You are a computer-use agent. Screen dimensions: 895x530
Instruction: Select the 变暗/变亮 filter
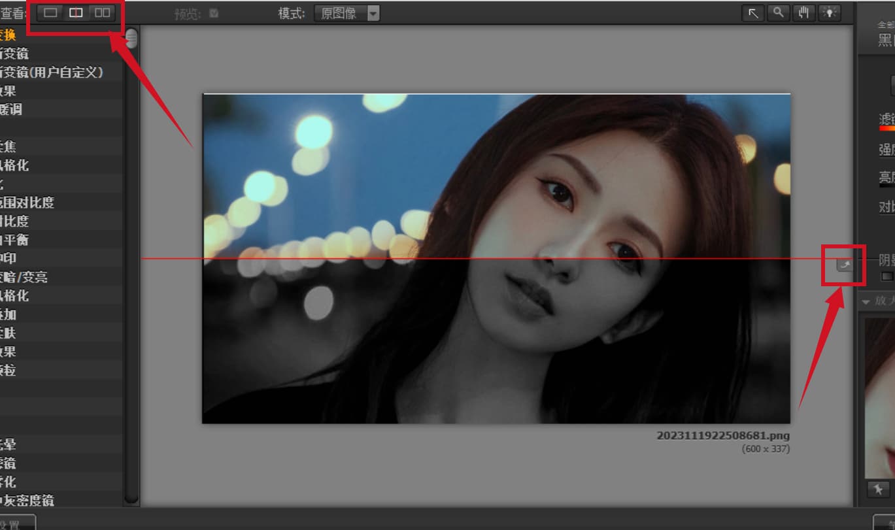pyautogui.click(x=24, y=277)
